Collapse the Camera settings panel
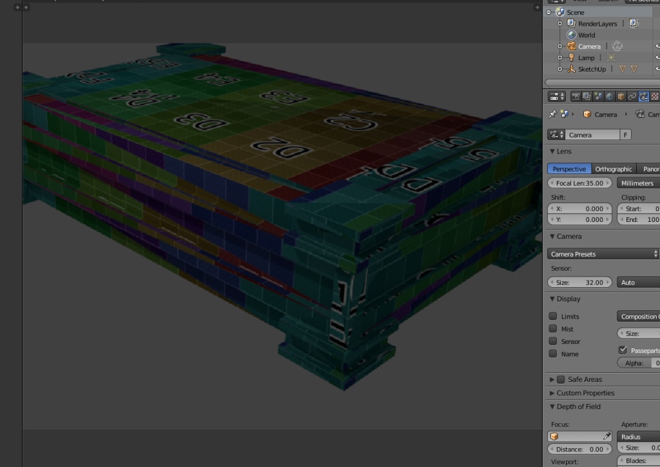 click(x=552, y=237)
